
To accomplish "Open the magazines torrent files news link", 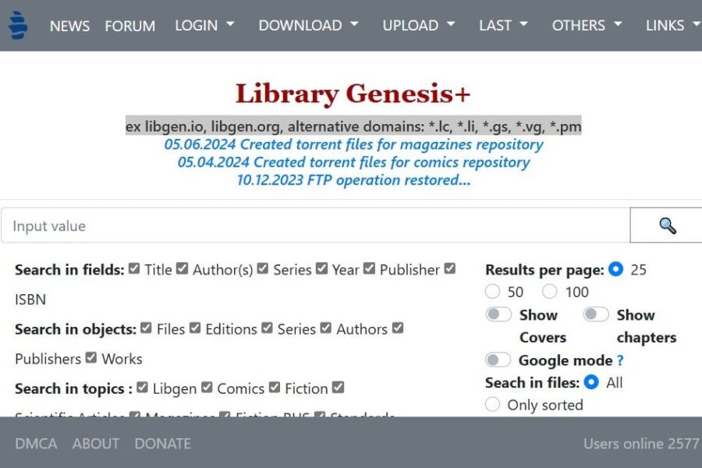I will coord(351,144).
